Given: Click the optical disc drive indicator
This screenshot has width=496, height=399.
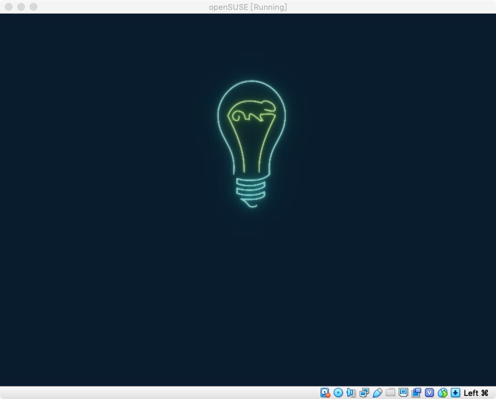Looking at the screenshot, I should [338, 393].
